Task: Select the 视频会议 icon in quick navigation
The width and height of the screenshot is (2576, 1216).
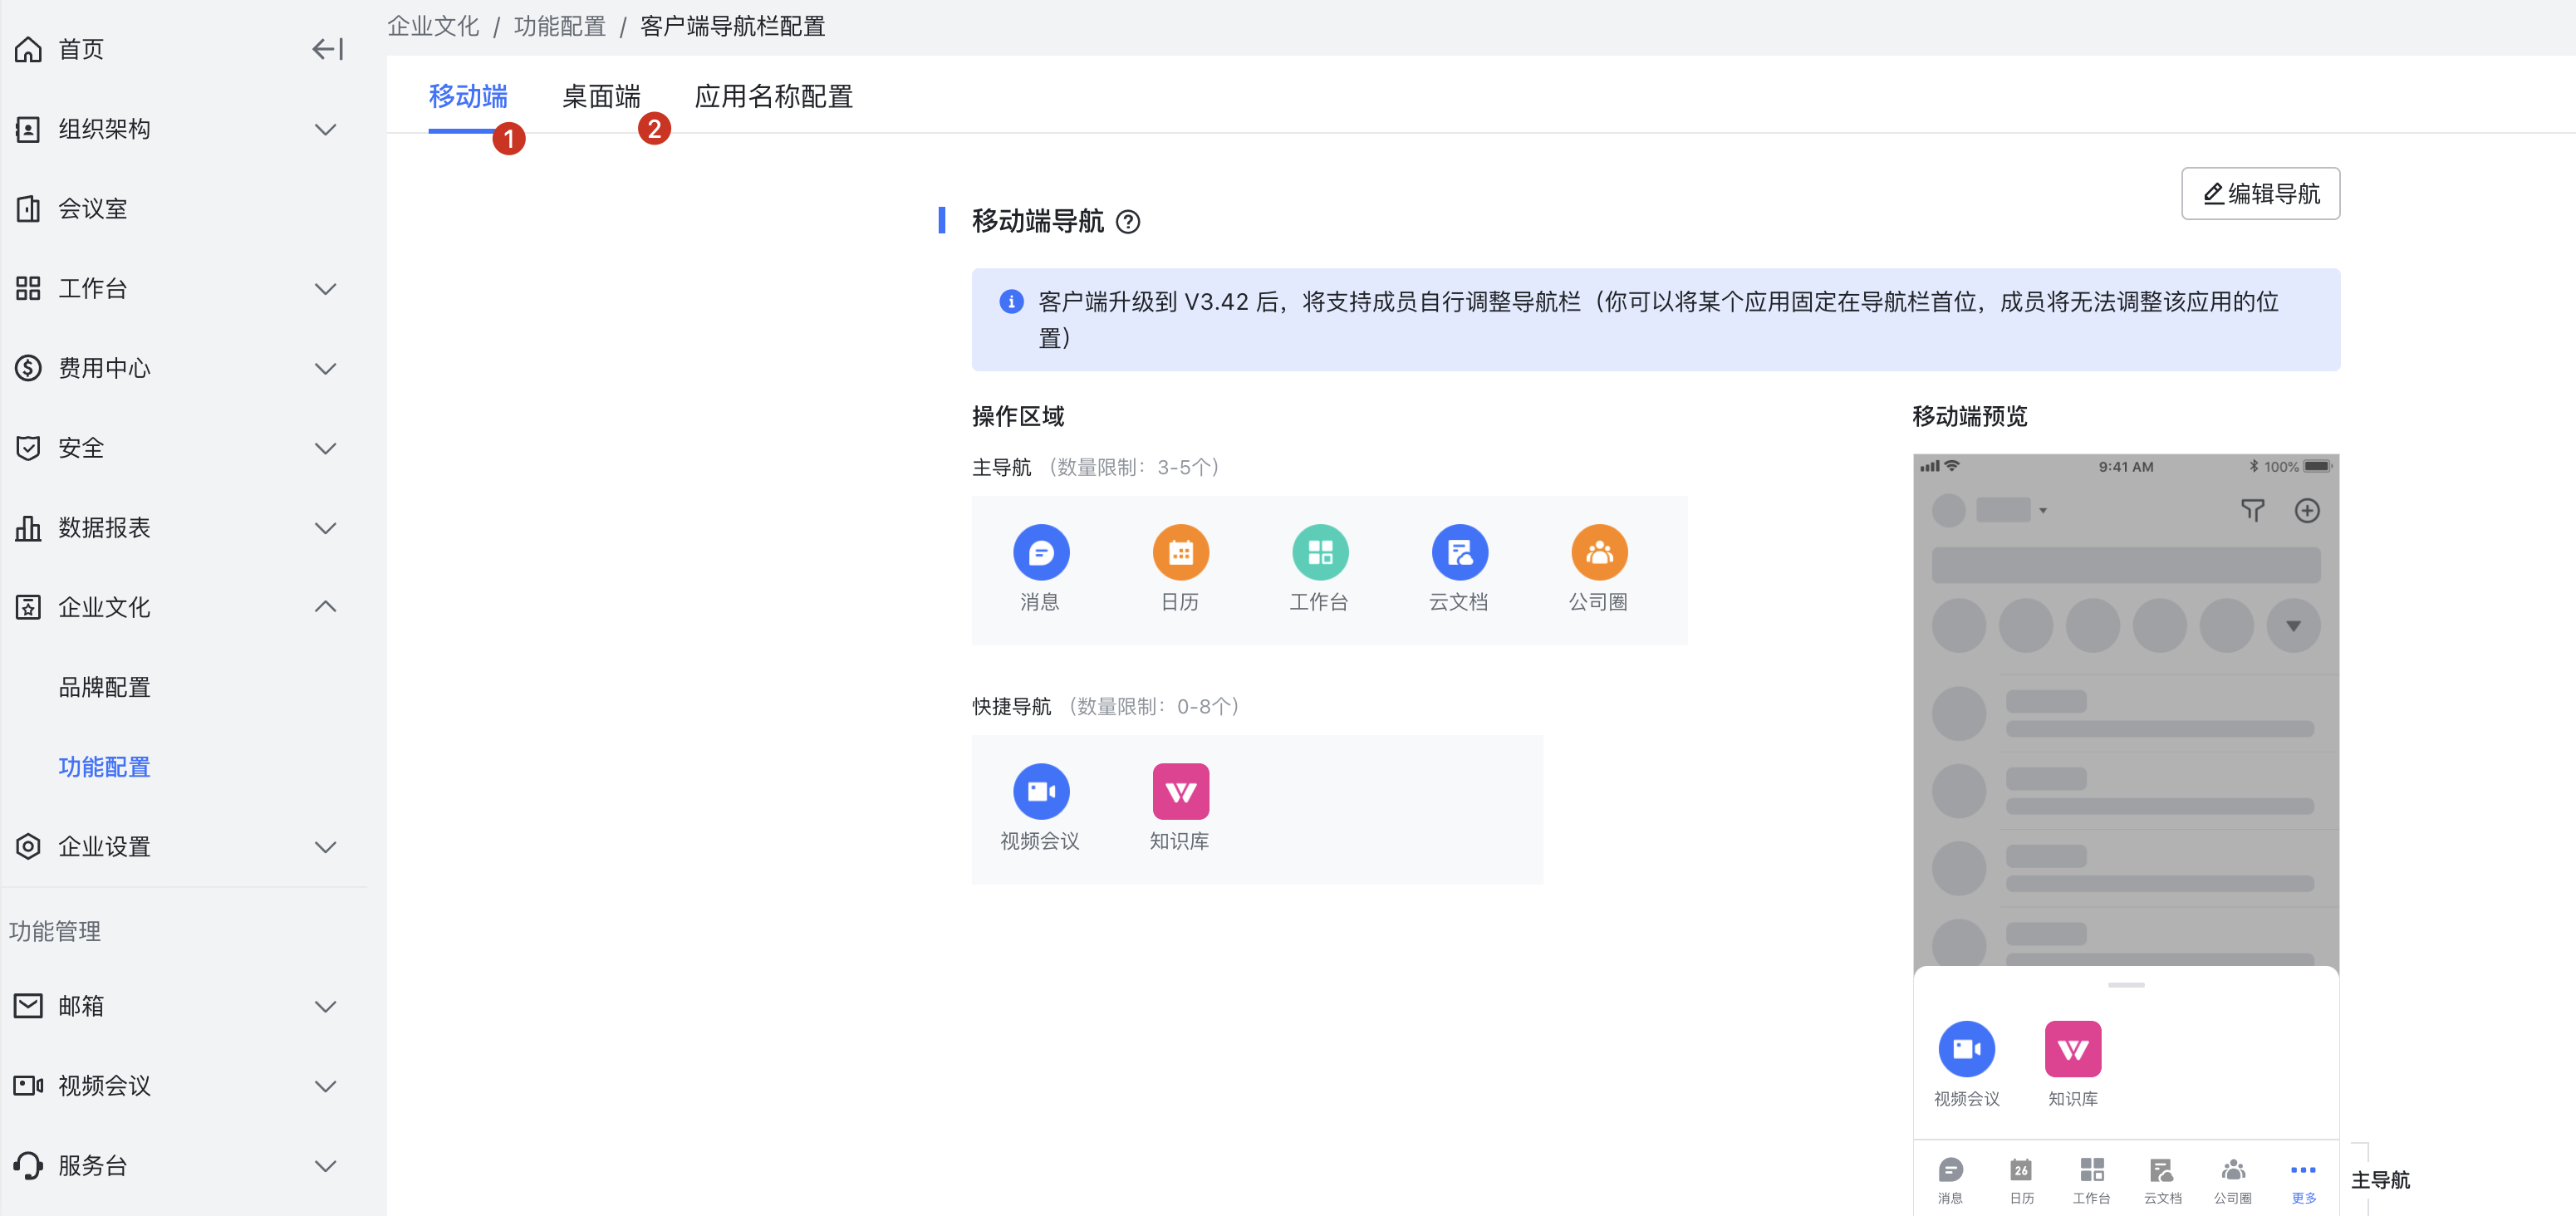Action: pos(1041,792)
